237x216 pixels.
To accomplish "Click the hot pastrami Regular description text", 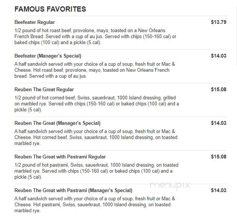I will coord(96,171).
